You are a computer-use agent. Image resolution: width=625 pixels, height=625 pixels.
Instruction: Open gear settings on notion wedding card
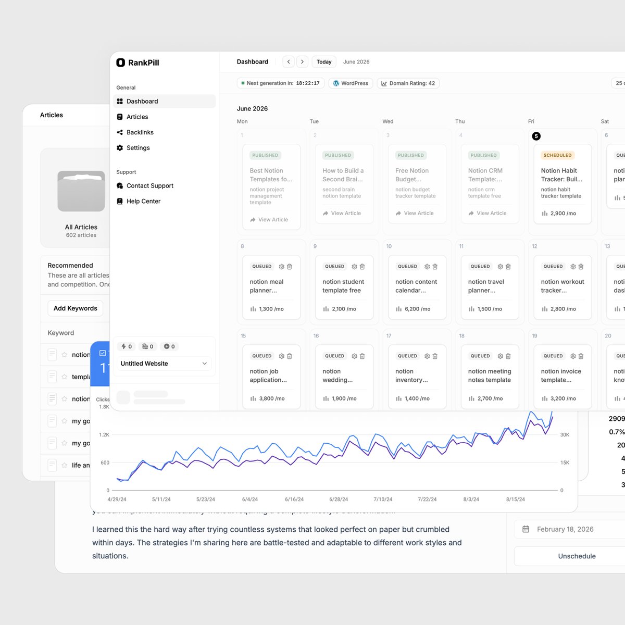355,356
